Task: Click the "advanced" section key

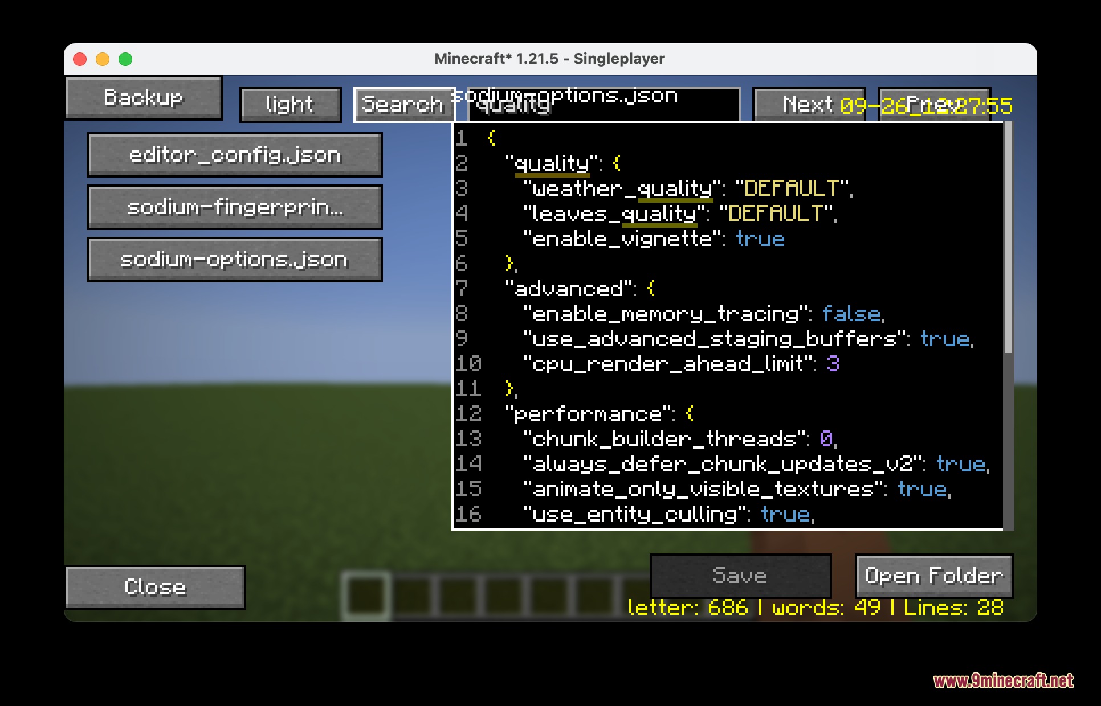Action: (570, 289)
